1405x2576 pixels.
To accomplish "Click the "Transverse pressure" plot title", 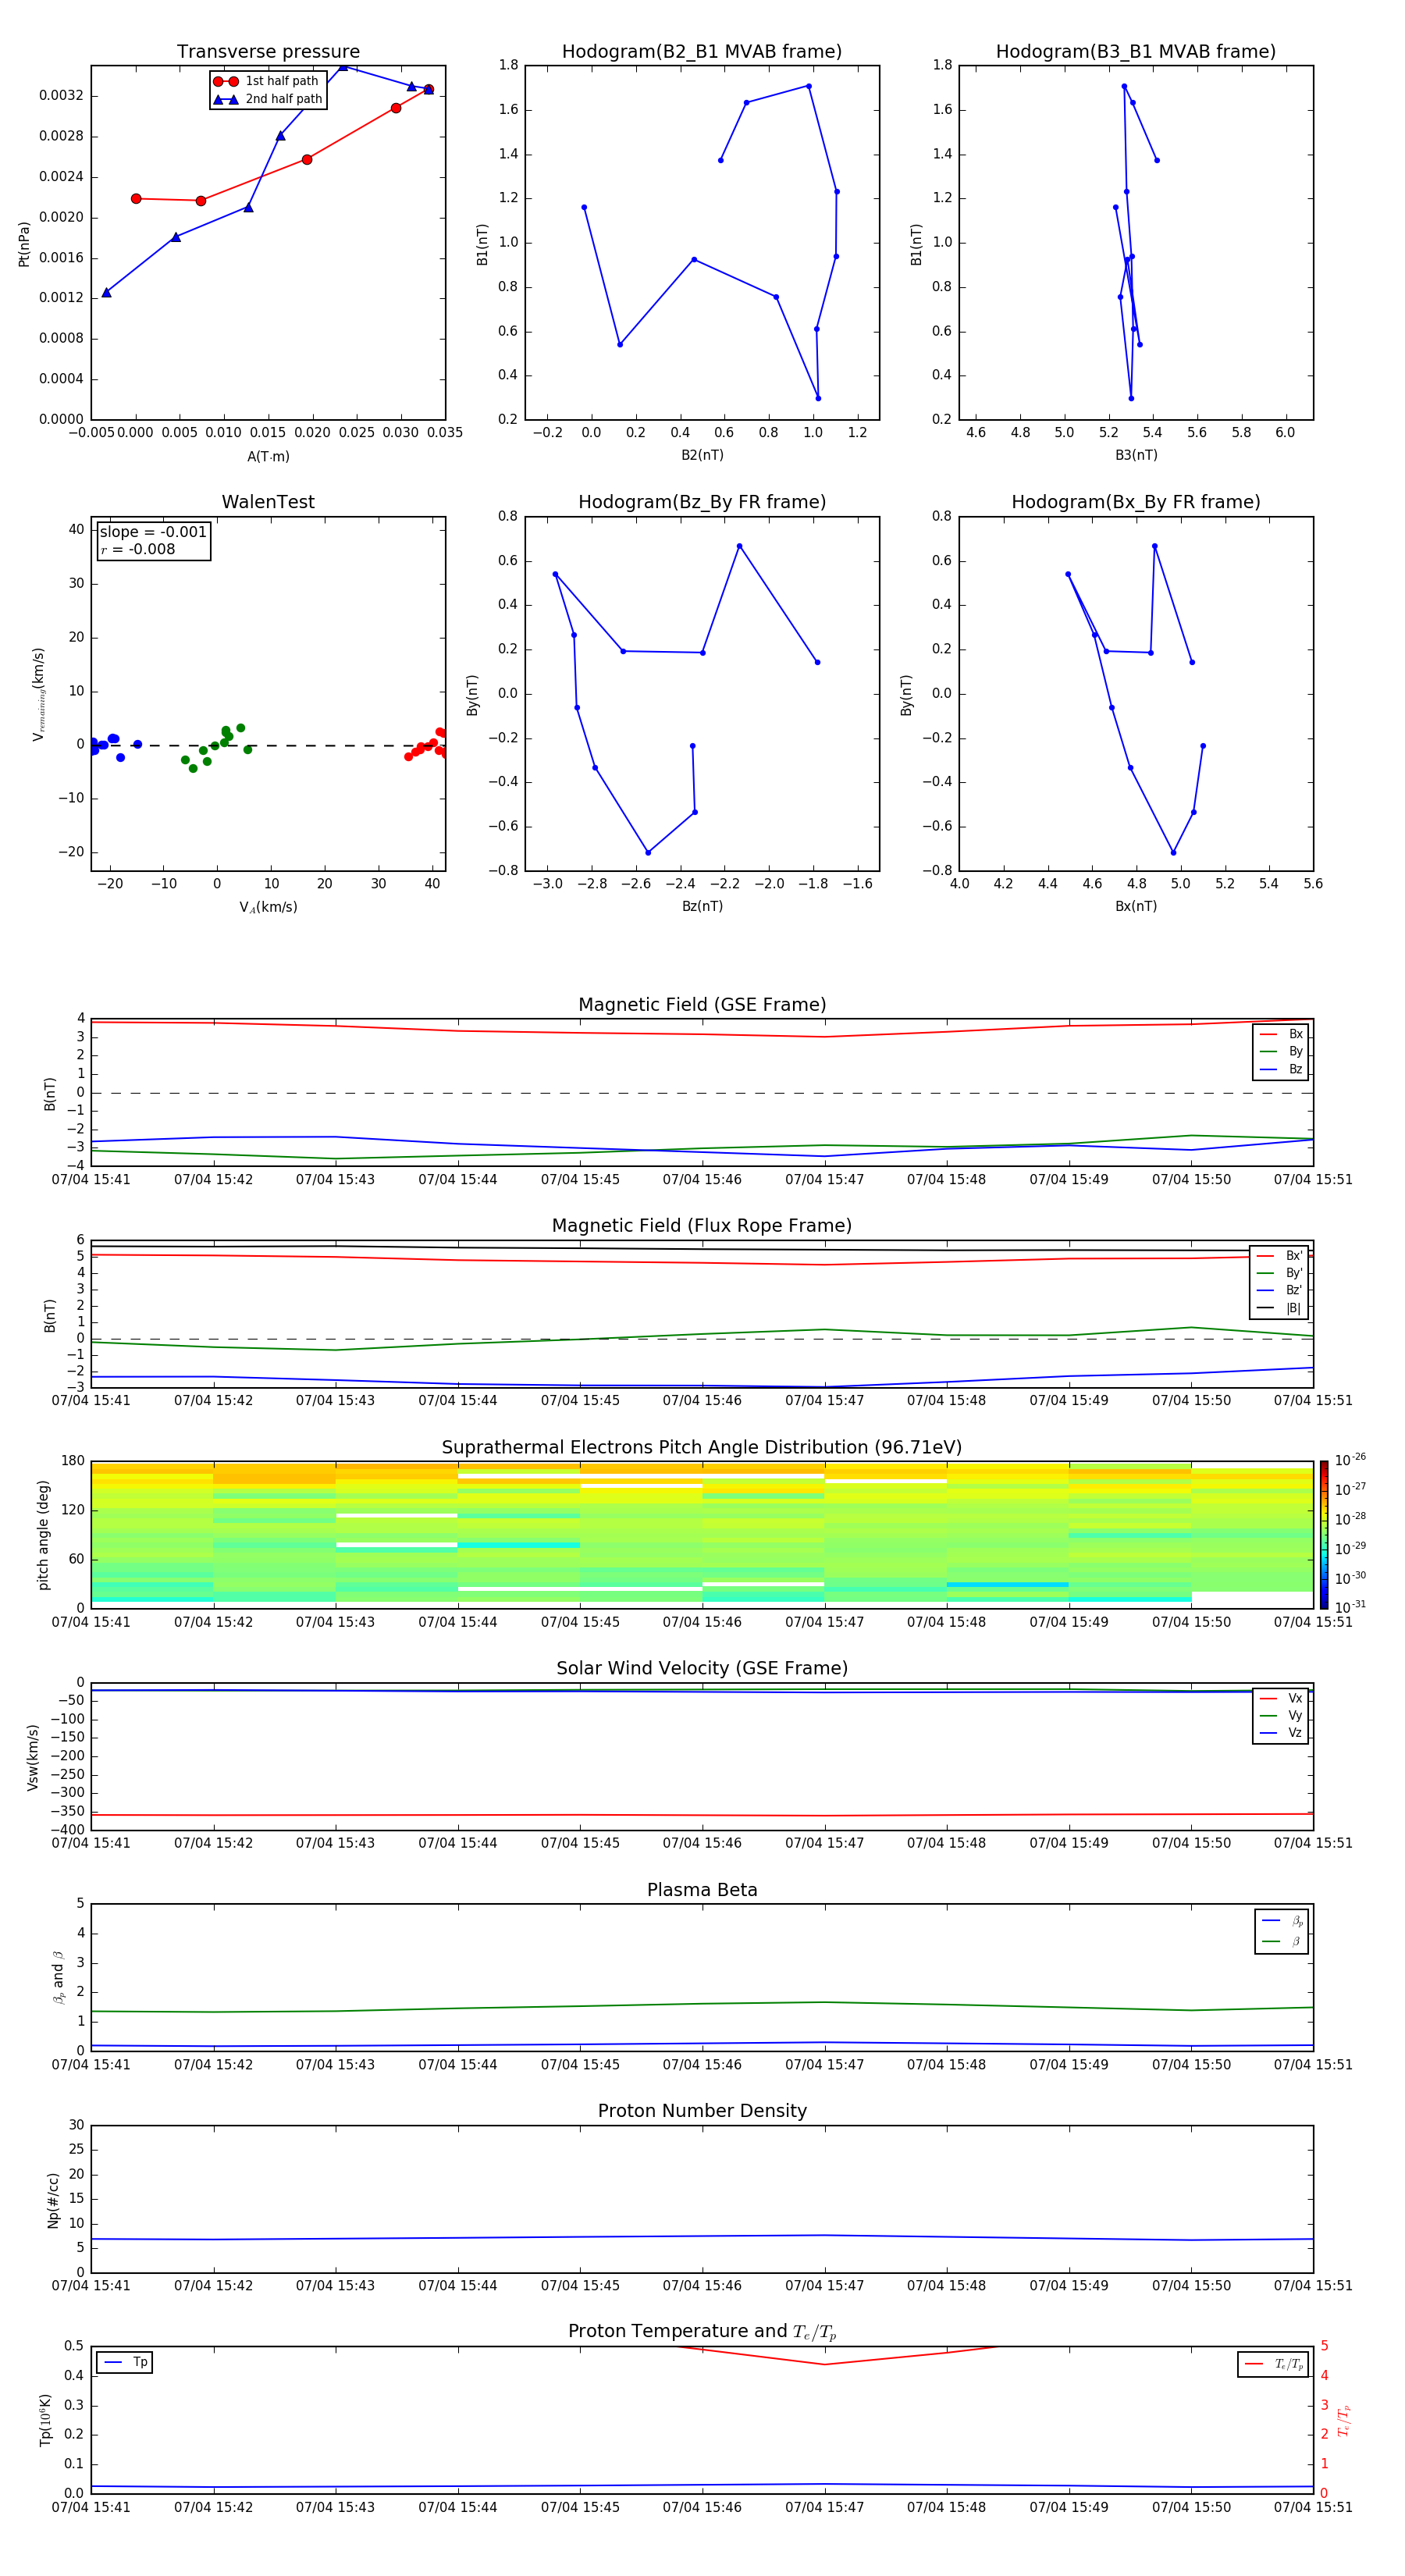I will (x=268, y=52).
